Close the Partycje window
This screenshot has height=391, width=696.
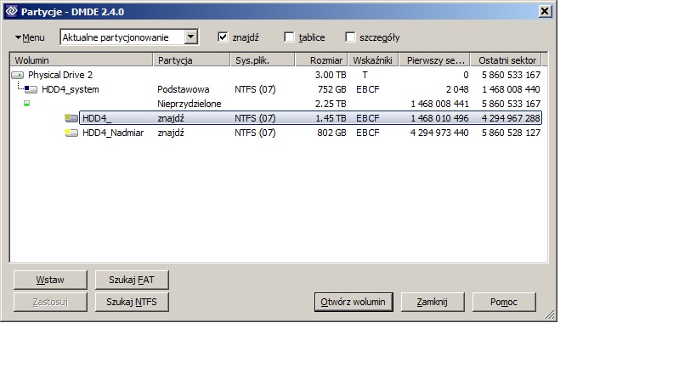[x=545, y=11]
